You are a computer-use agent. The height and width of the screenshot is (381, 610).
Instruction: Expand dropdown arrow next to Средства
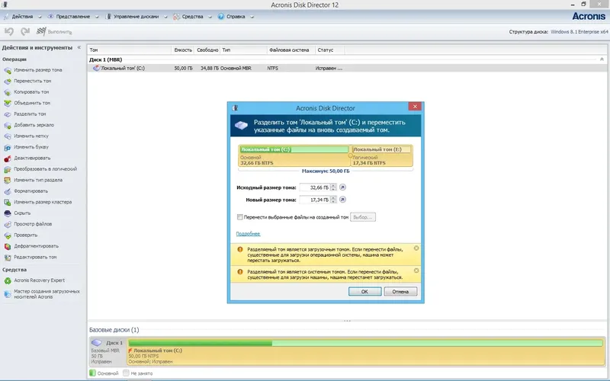(x=210, y=17)
